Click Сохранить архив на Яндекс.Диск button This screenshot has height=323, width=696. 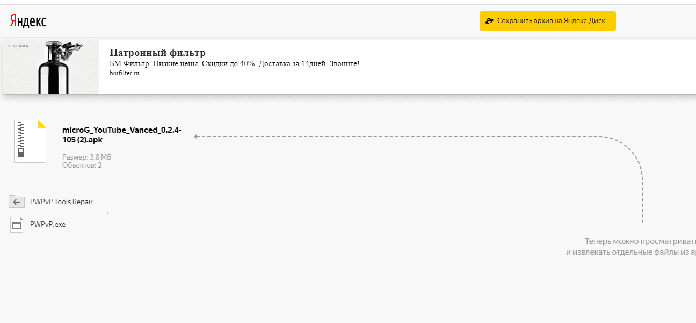pyautogui.click(x=547, y=21)
